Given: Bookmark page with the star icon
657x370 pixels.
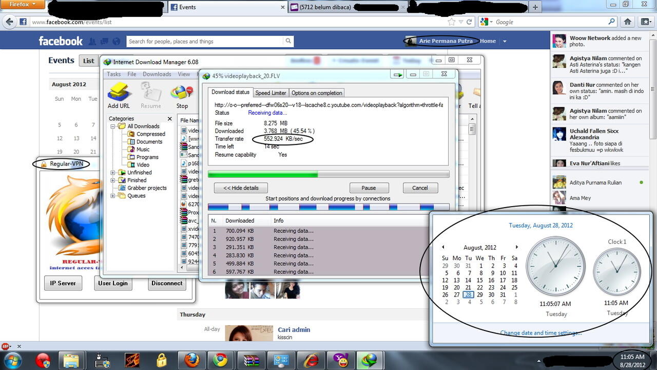Looking at the screenshot, I should click(451, 22).
